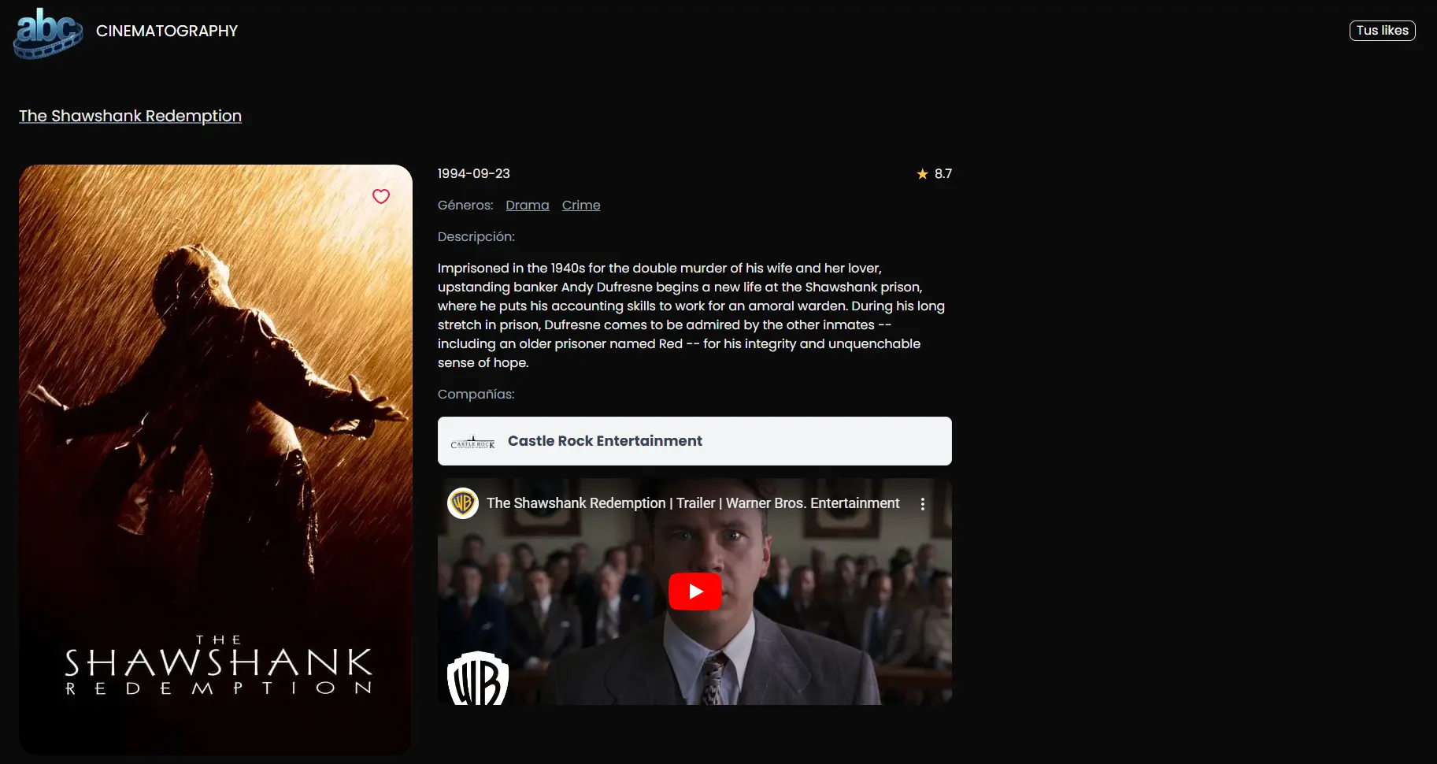
Task: Open the trailer title on YouTube
Action: point(693,503)
